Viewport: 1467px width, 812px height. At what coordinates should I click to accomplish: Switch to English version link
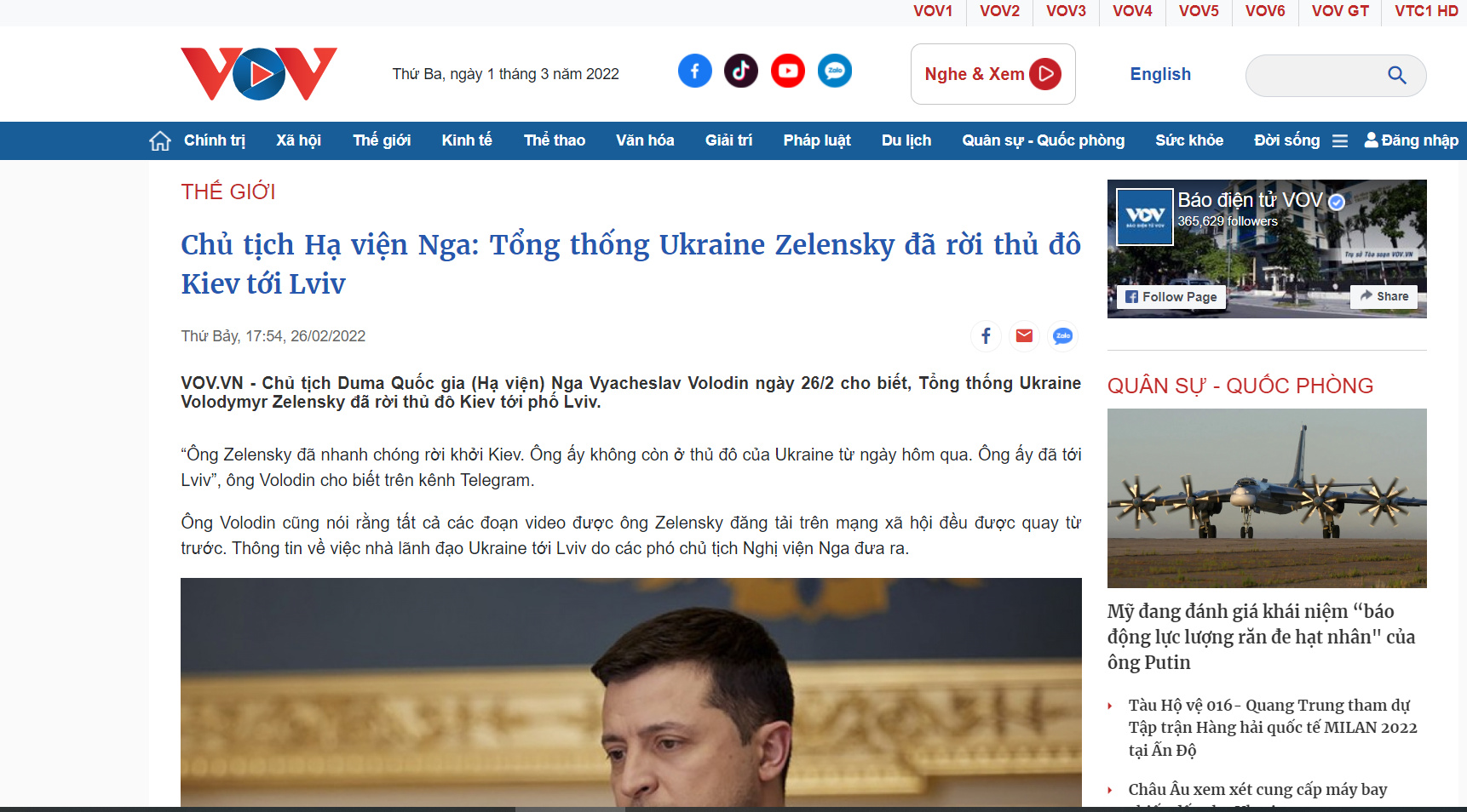(x=1160, y=74)
